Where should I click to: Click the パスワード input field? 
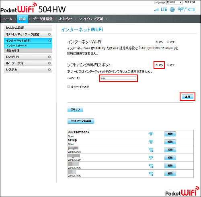pos(119,78)
